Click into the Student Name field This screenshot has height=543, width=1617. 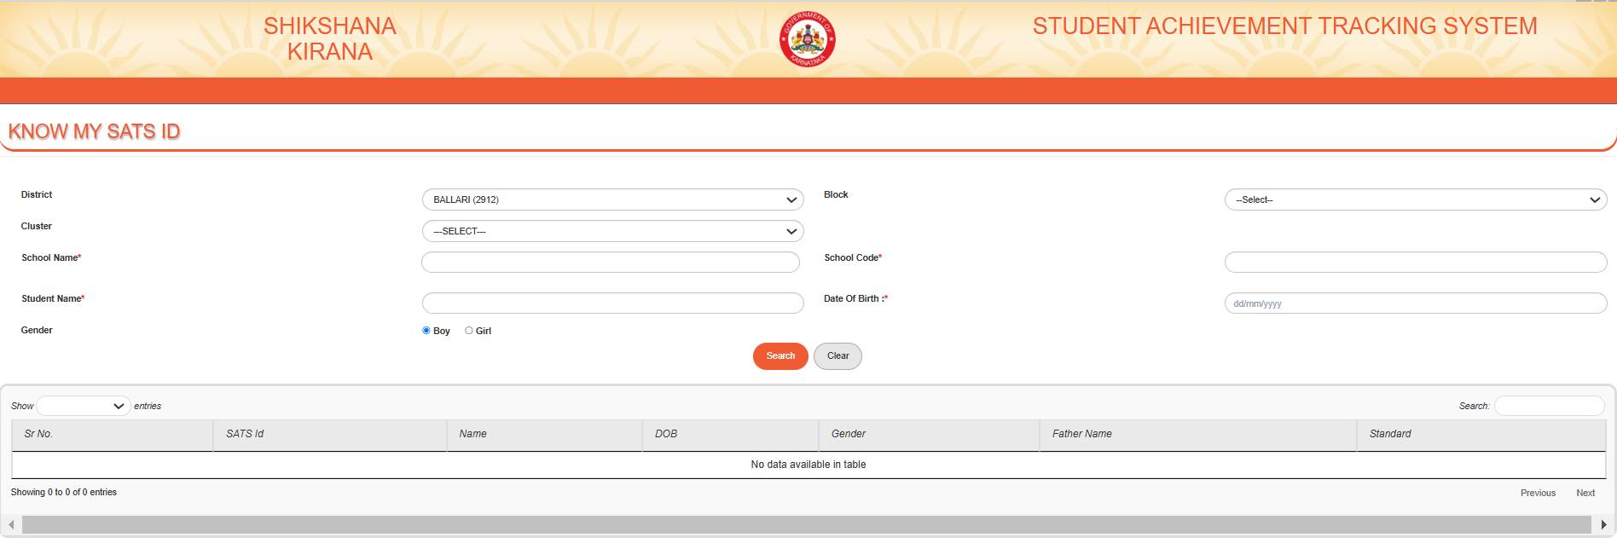point(612,303)
